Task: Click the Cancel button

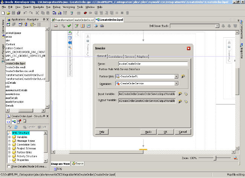Action: coord(183,132)
